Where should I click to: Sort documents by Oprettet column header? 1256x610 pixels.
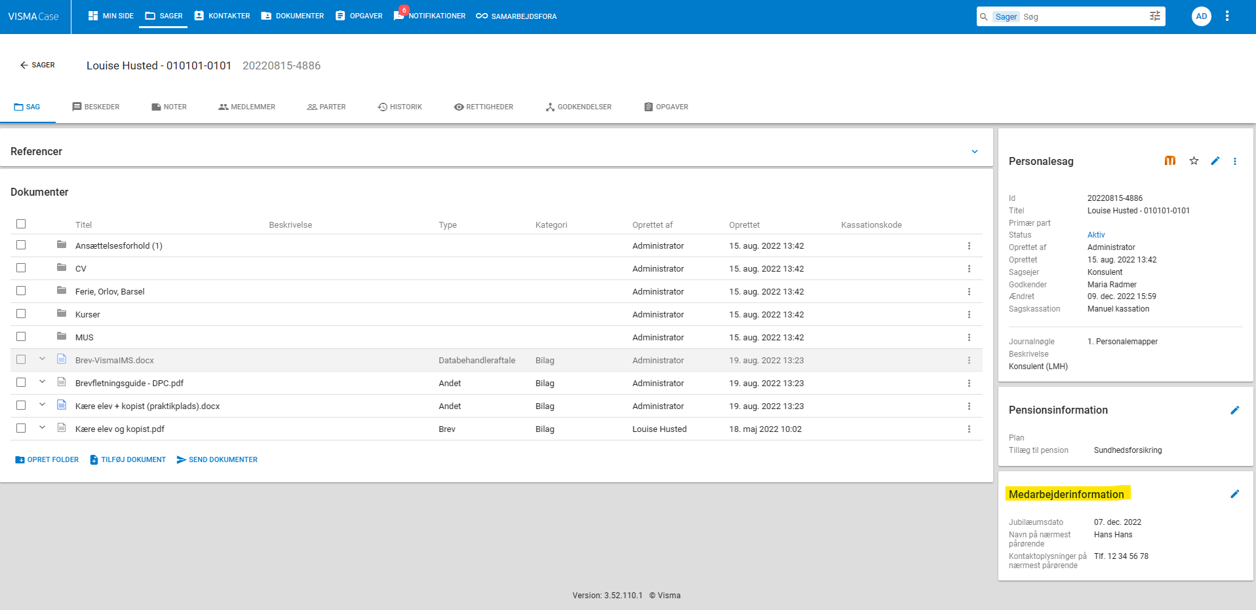coord(744,225)
